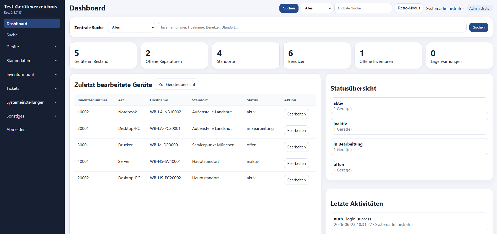Expand the Systemeinstellungen submenu arrow
Screen dimensions: 497x234
[x=56, y=102]
